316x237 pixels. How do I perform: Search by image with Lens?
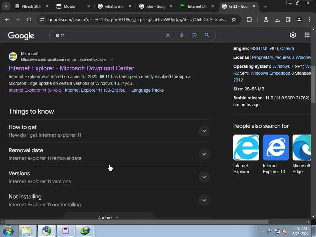point(194,35)
